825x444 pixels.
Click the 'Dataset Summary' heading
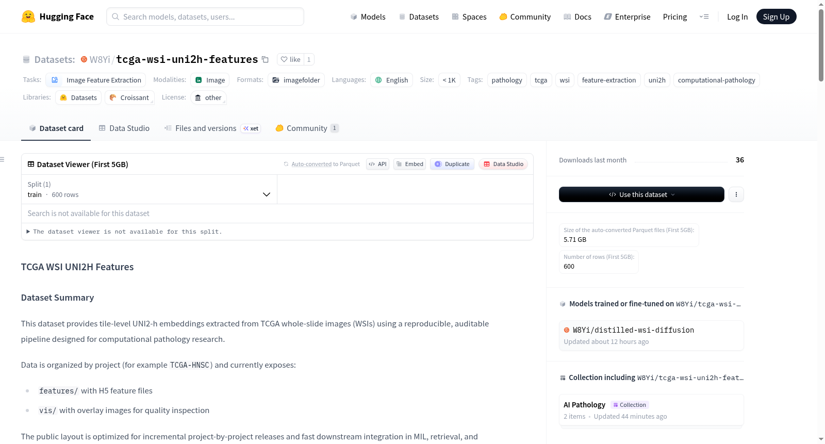click(x=57, y=298)
